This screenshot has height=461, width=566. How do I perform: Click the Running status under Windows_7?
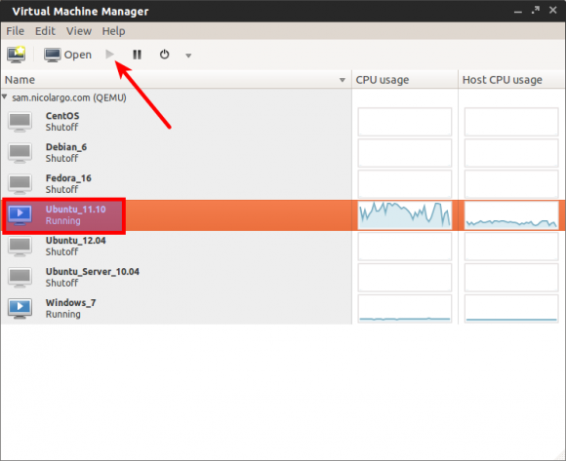point(63,314)
